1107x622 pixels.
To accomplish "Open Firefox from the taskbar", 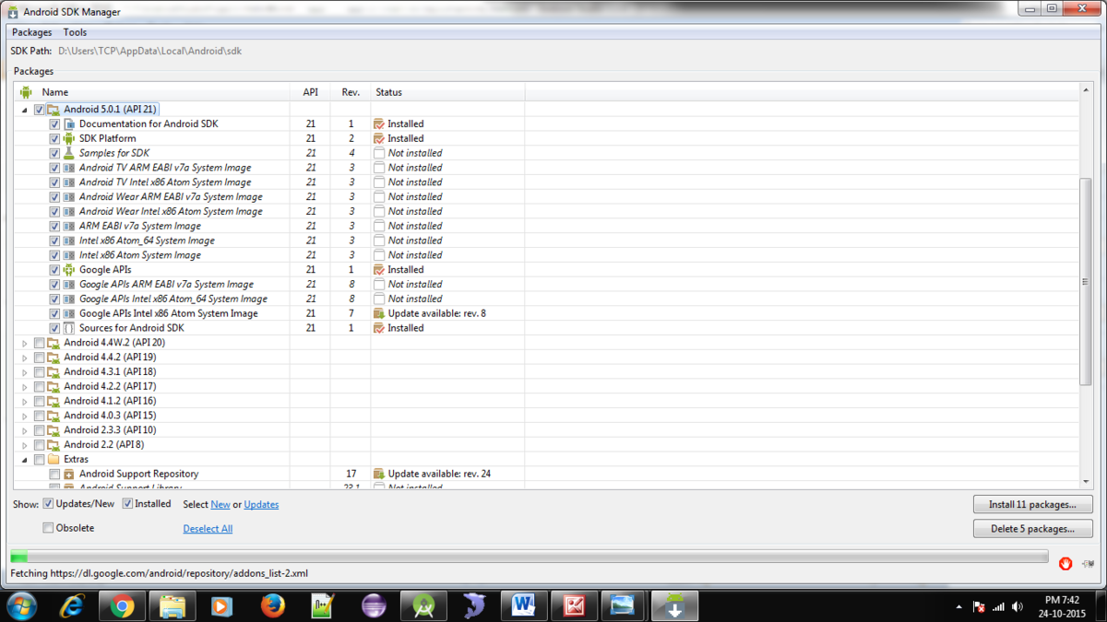I will coord(272,605).
